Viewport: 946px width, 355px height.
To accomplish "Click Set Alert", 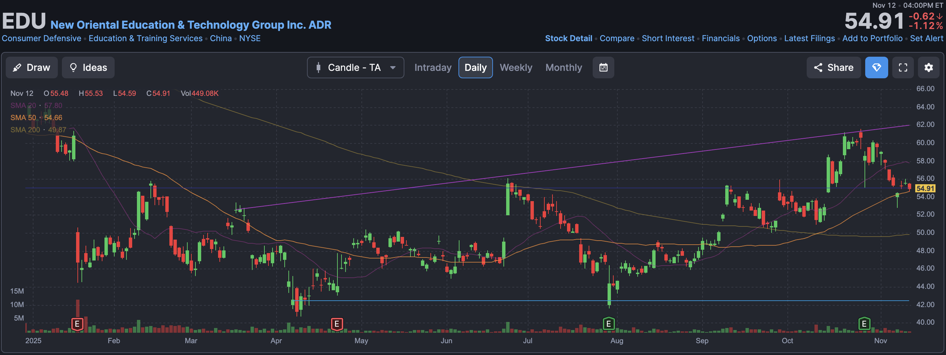I will point(926,38).
